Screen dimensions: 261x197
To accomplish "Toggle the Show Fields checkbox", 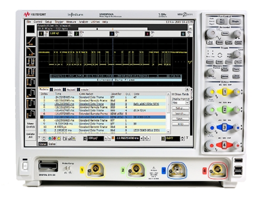I will click(173, 94).
